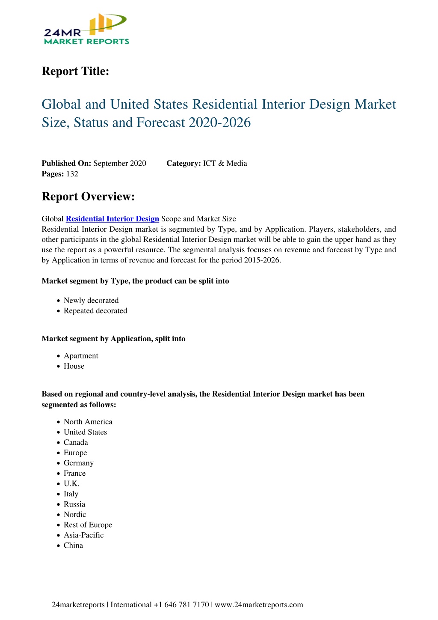
Task: Click the International phone number in footer
Action: [160, 605]
